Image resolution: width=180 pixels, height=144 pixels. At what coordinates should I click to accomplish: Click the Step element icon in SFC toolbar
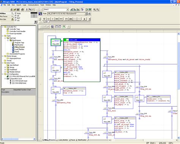(48, 19)
